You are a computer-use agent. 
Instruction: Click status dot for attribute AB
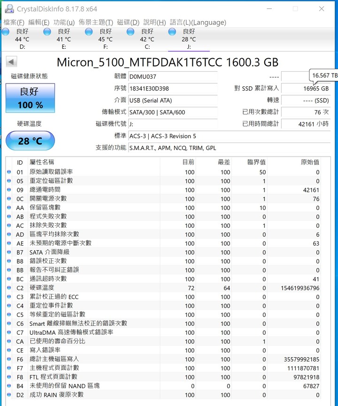click(9, 217)
